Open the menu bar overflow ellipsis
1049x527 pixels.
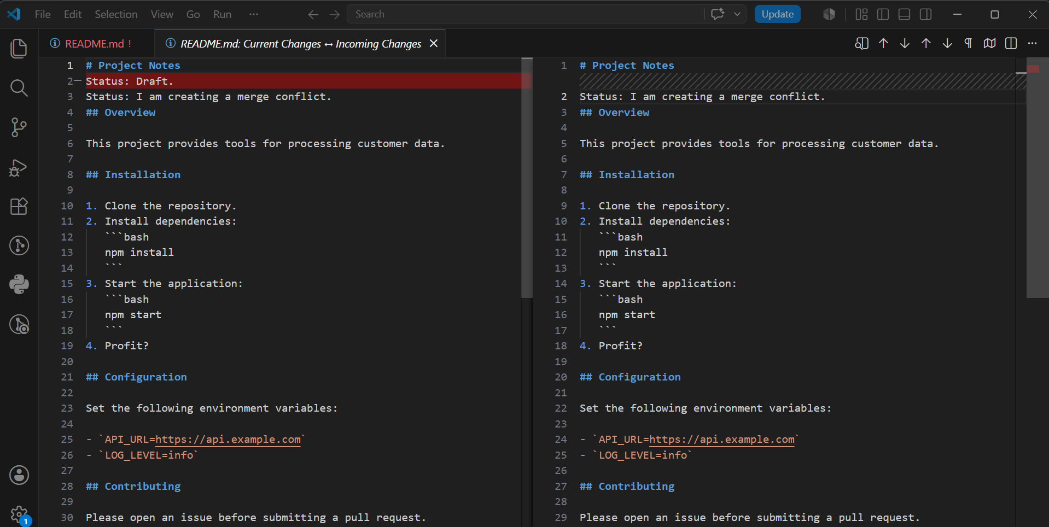point(253,14)
